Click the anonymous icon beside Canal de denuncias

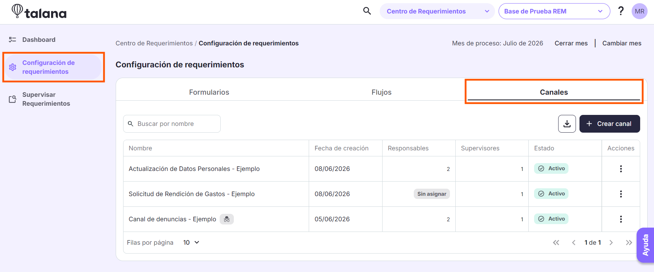[x=227, y=219]
